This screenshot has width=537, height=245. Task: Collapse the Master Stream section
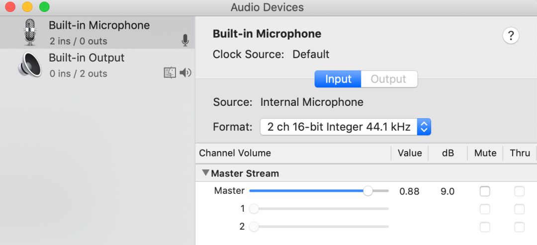(x=205, y=173)
